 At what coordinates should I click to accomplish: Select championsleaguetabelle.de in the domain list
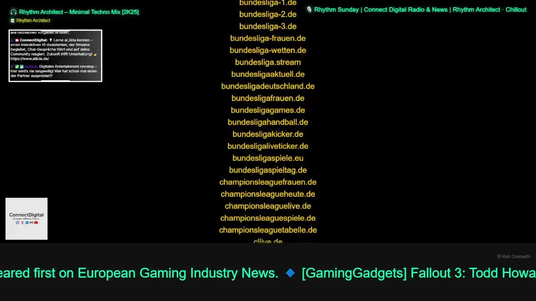268,230
